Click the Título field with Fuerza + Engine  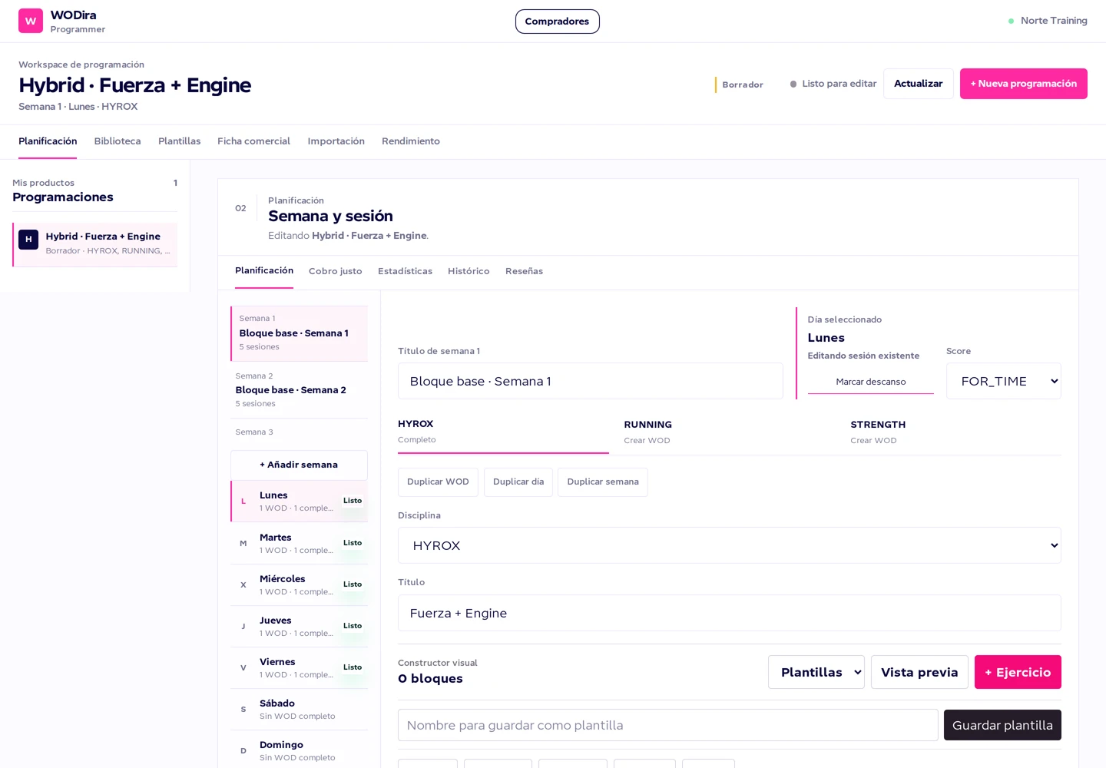729,613
